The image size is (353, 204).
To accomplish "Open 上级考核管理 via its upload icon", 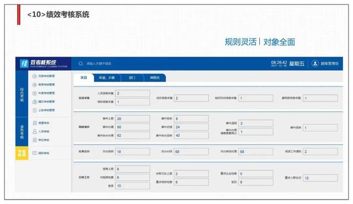I will click(x=34, y=111).
